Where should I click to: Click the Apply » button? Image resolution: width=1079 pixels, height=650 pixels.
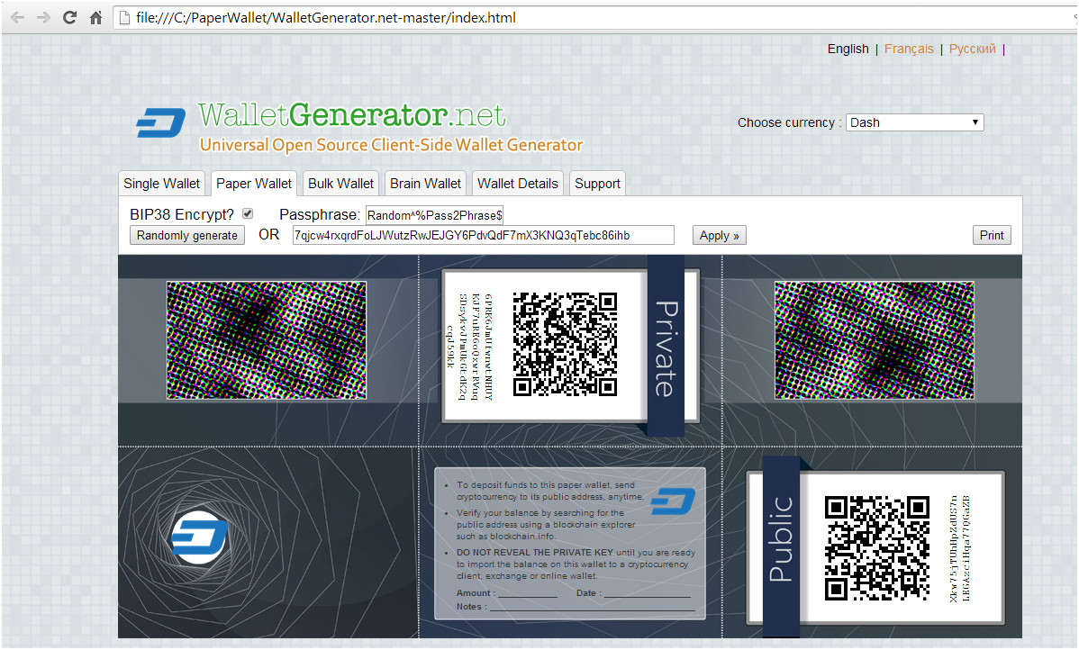click(x=719, y=235)
